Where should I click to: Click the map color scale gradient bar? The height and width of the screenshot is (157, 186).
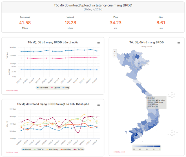[146, 146]
